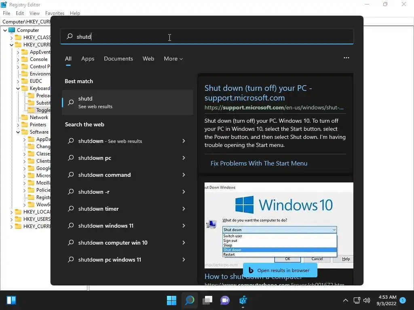Click the Network folder icon in tree
This screenshot has height=310, width=414.
tap(25, 117)
